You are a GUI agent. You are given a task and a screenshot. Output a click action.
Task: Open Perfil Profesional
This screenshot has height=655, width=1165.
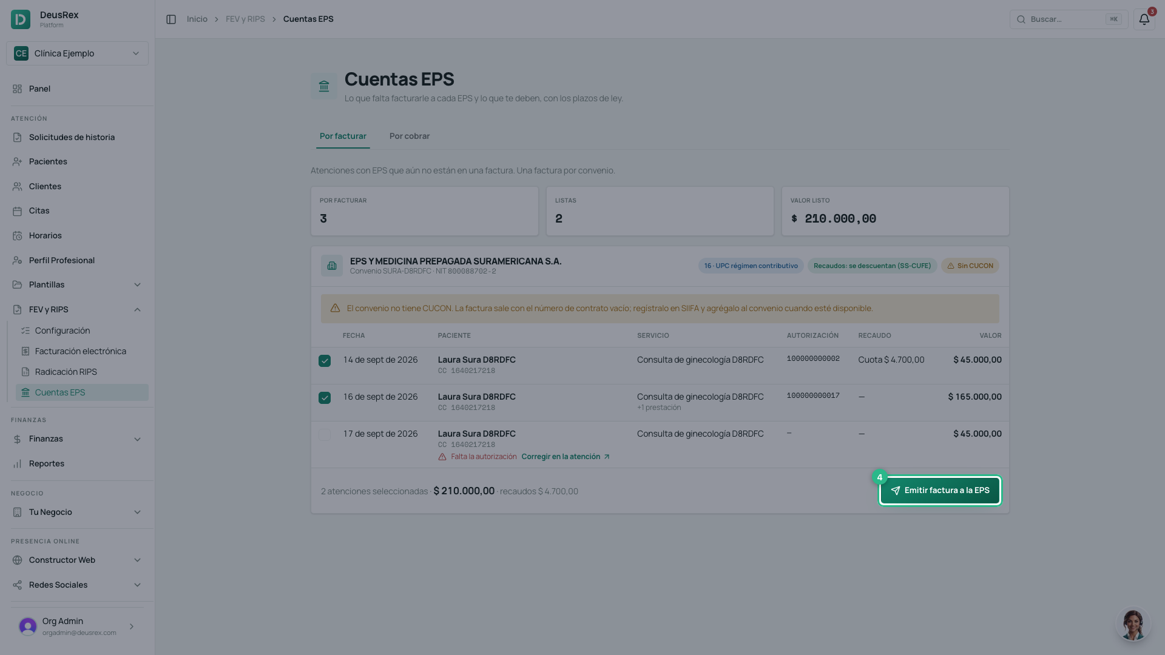click(x=77, y=260)
